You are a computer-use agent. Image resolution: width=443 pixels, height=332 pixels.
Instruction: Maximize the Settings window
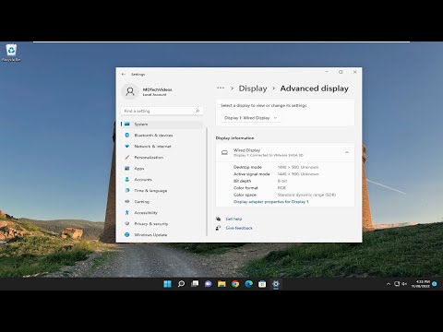coord(341,72)
